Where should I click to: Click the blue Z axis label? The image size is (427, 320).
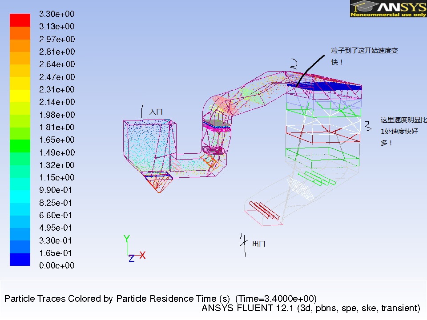click(131, 258)
